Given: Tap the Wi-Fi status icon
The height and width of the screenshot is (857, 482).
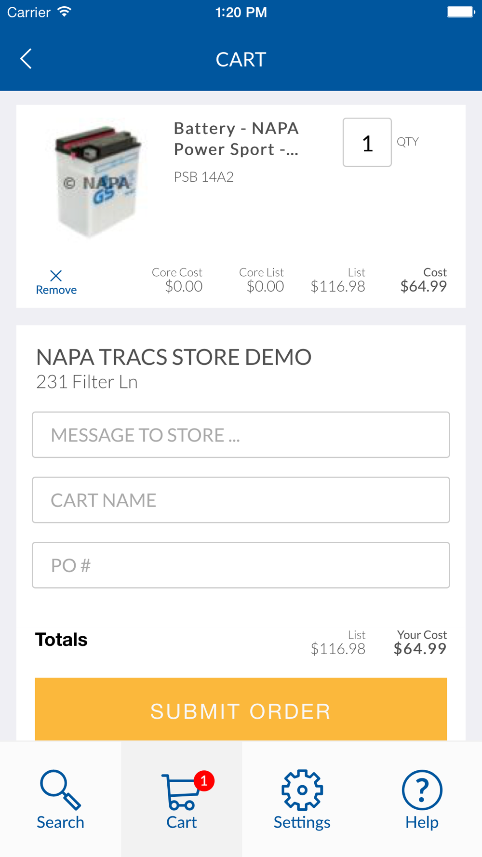Looking at the screenshot, I should click(x=64, y=12).
